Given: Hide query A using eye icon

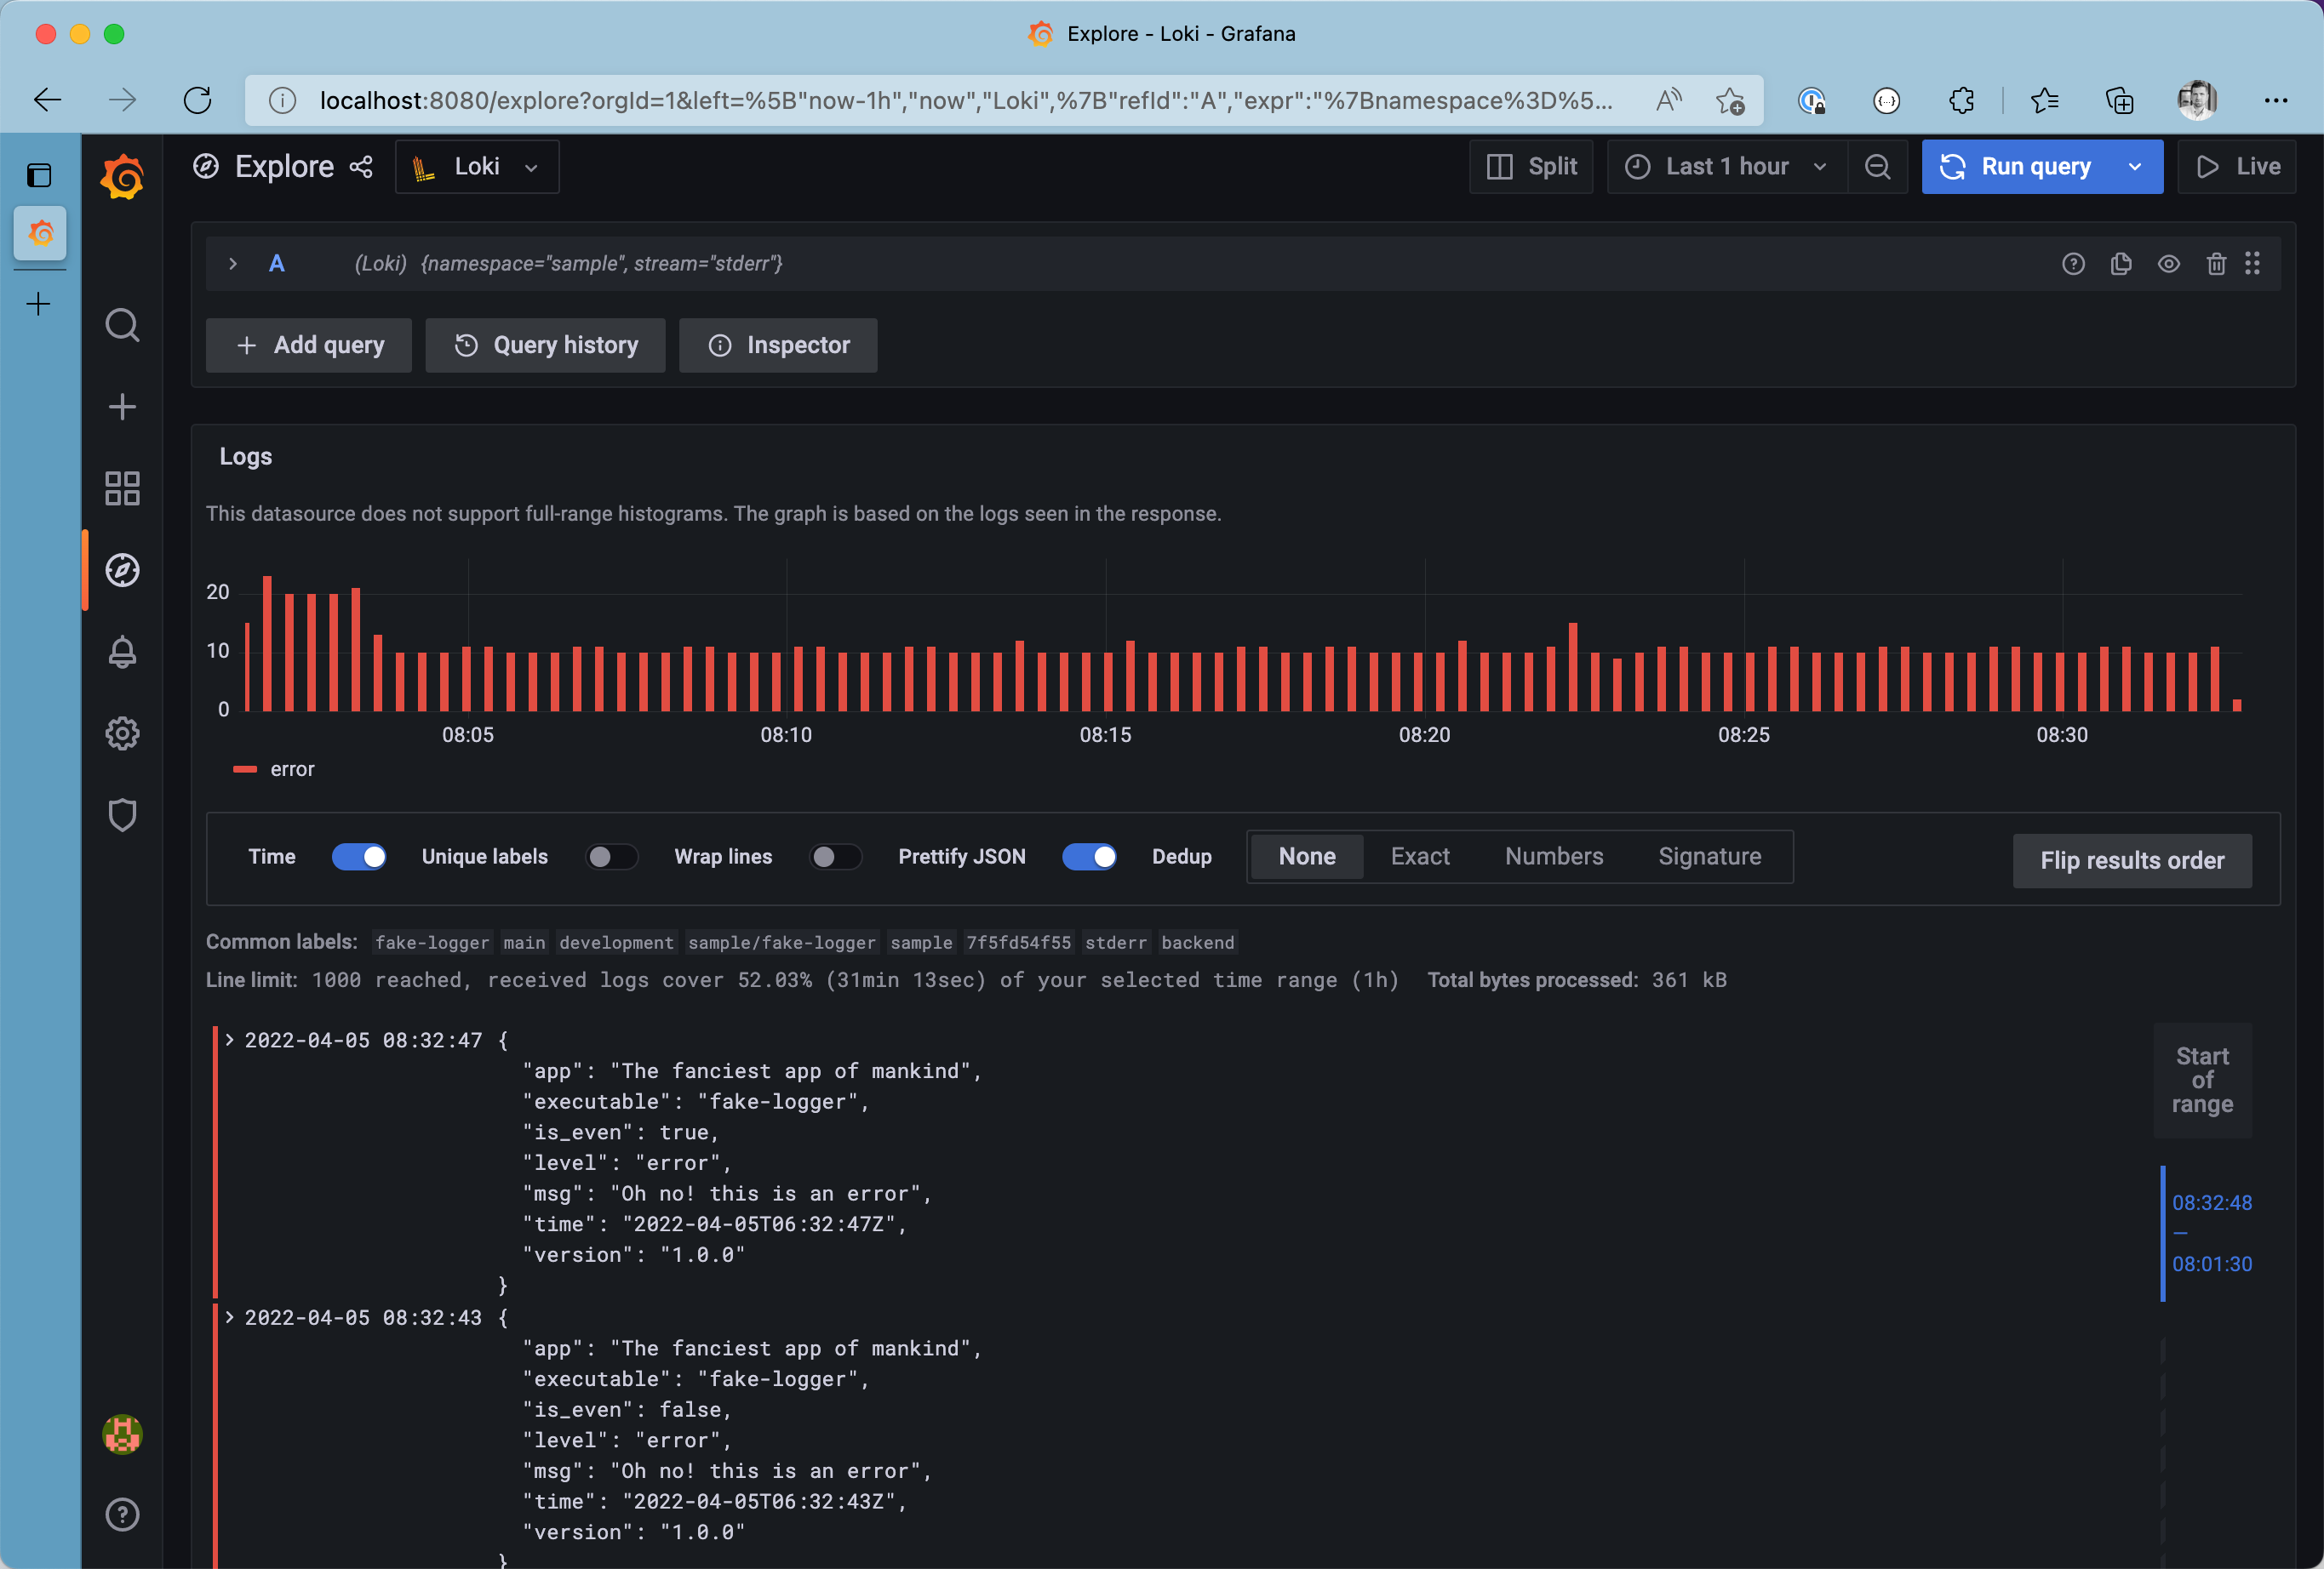Looking at the screenshot, I should point(2168,264).
